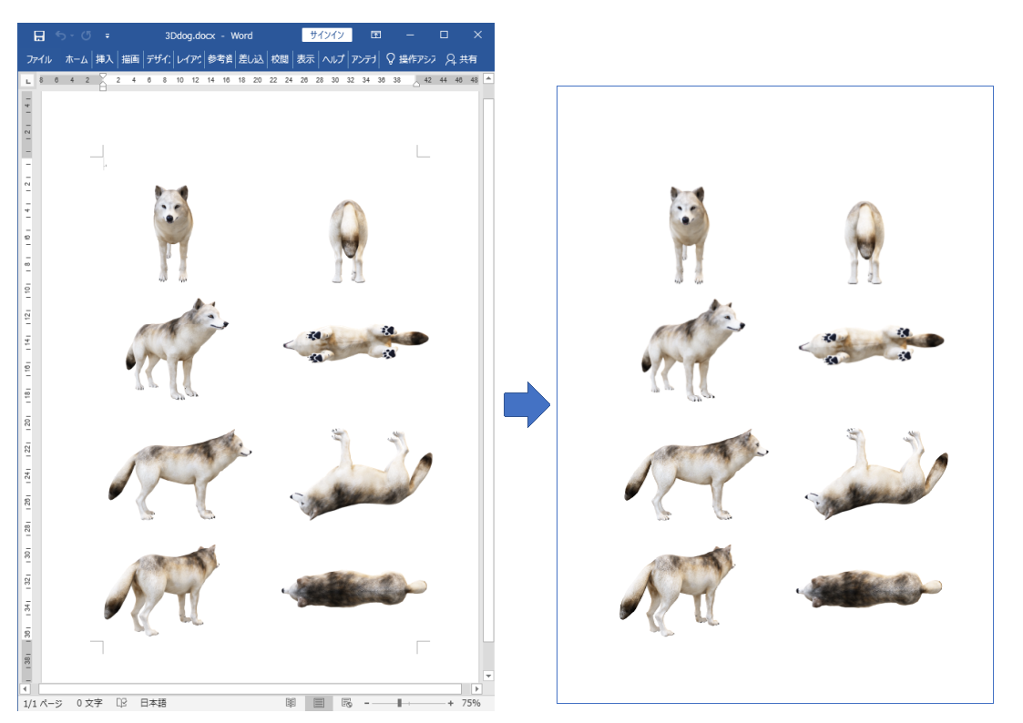This screenshot has width=1023, height=723.
Task: Open the Undo history dropdown arrow
Action: [x=71, y=35]
